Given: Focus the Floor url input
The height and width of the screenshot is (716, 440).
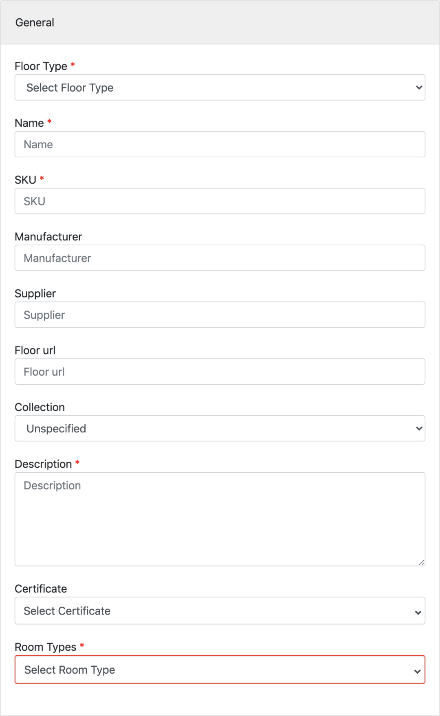Looking at the screenshot, I should [220, 372].
